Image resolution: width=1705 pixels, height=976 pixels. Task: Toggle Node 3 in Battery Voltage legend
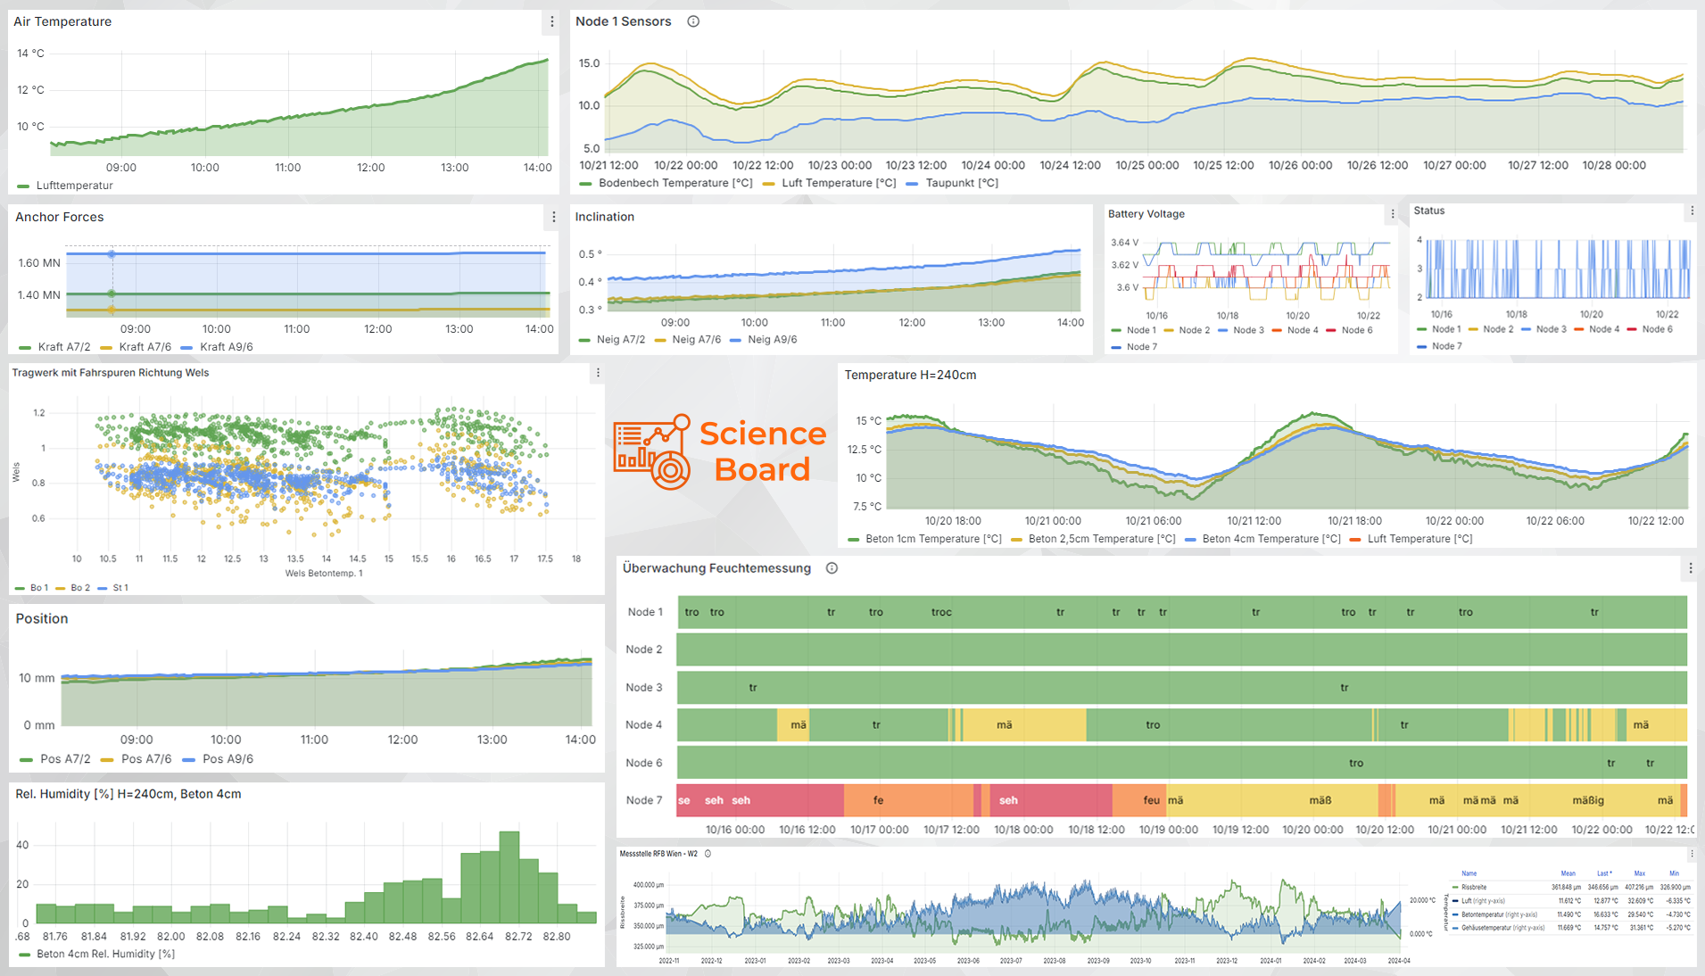[x=1241, y=330]
